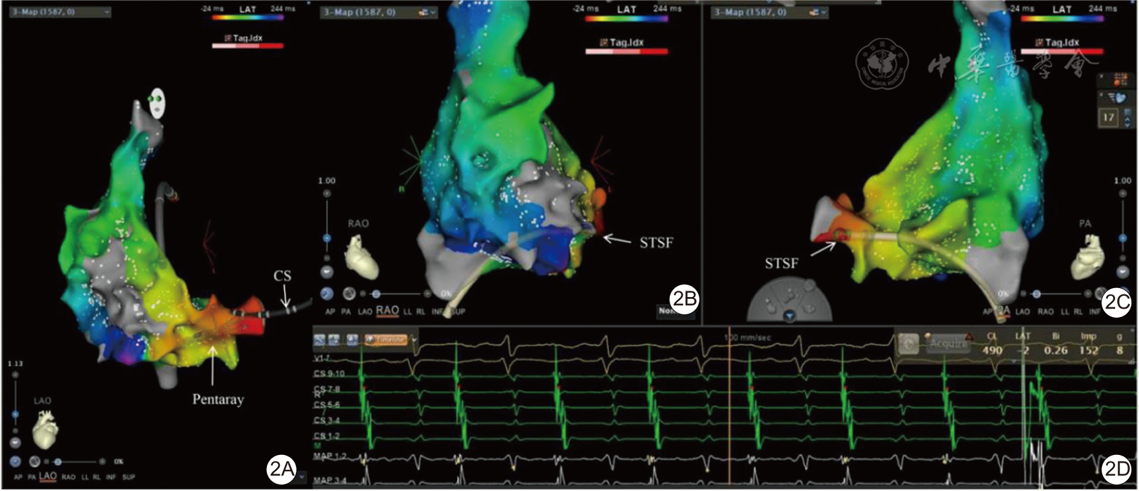This screenshot has height=491, width=1139.
Task: Click the blue round view icon in left panel
Action: pyautogui.click(x=15, y=461)
